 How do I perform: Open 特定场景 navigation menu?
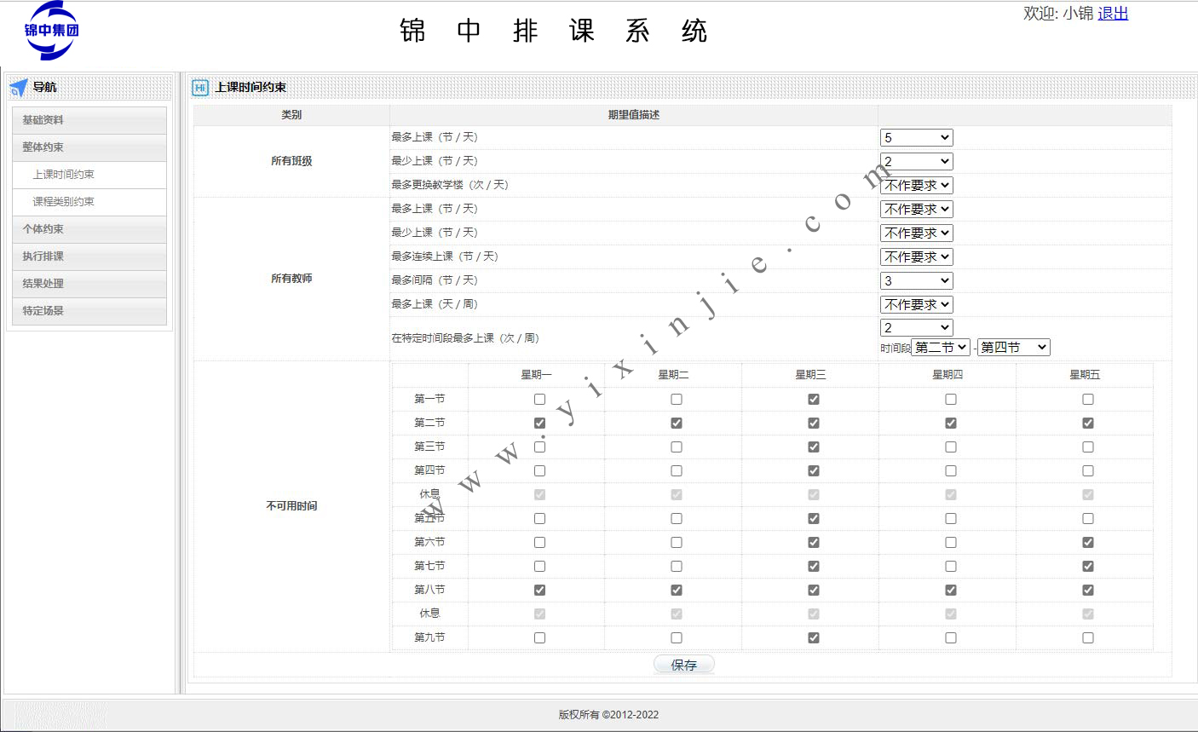[x=89, y=311]
